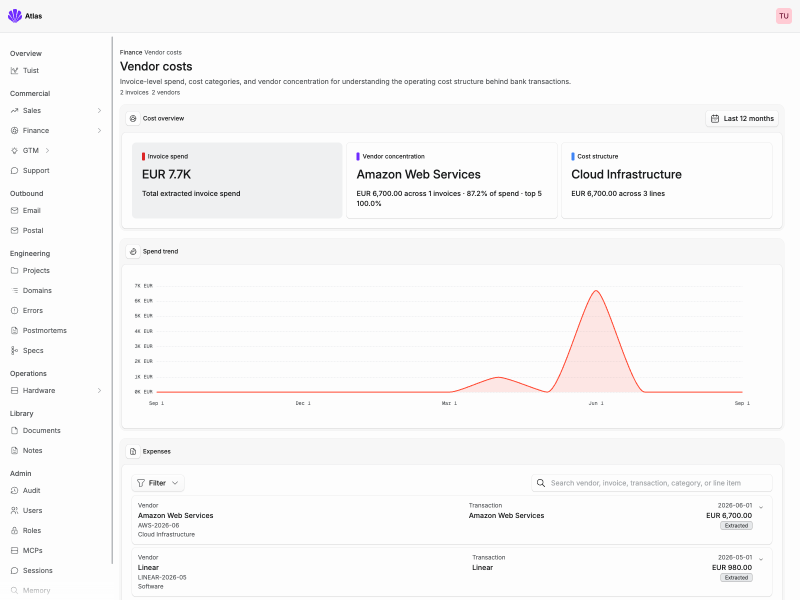Open the Filter dropdown in Expenses
Image resolution: width=800 pixels, height=600 pixels.
click(x=158, y=483)
